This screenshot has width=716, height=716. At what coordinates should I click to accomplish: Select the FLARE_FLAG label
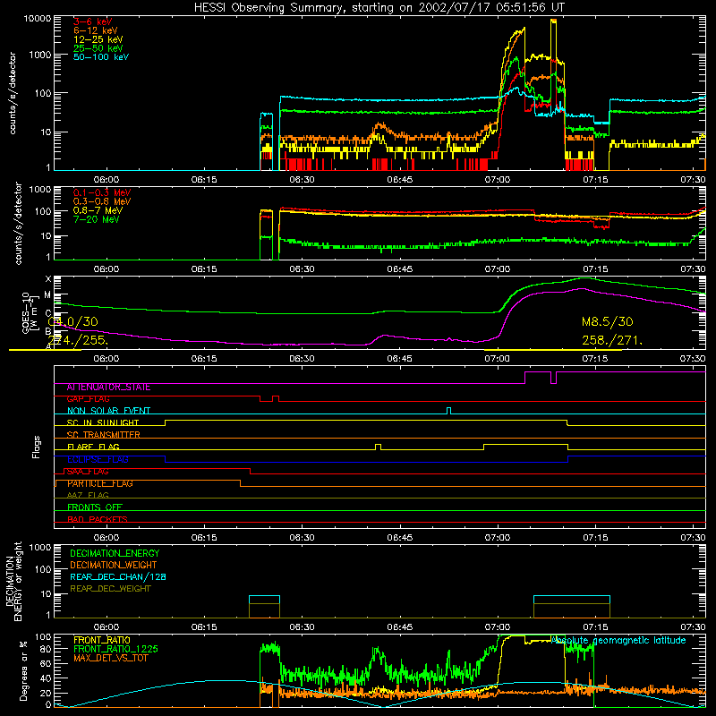[x=93, y=447]
